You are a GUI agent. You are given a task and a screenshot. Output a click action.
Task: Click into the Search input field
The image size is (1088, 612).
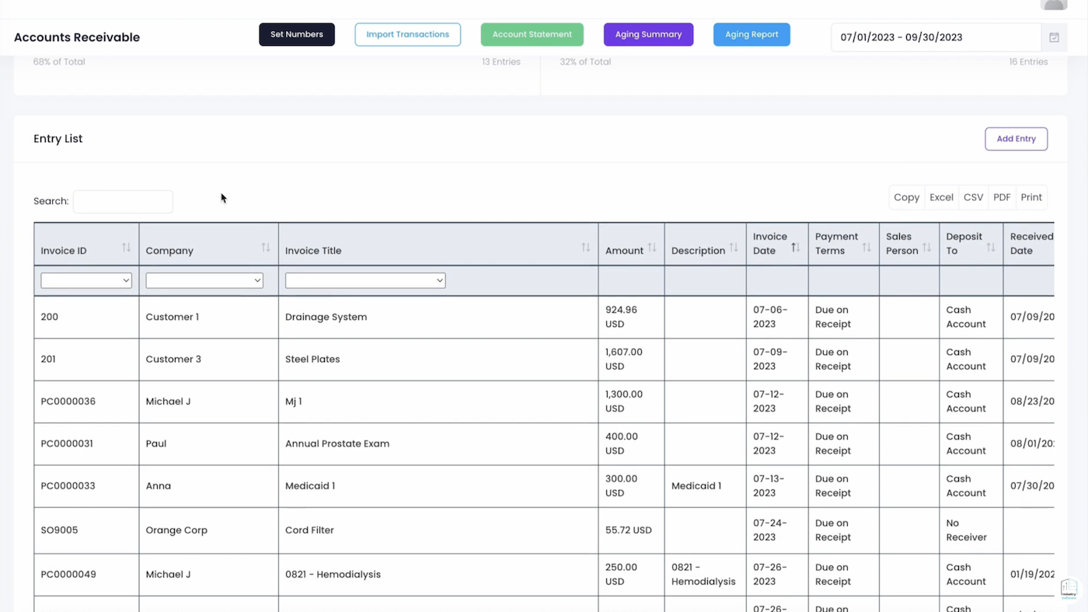(123, 201)
